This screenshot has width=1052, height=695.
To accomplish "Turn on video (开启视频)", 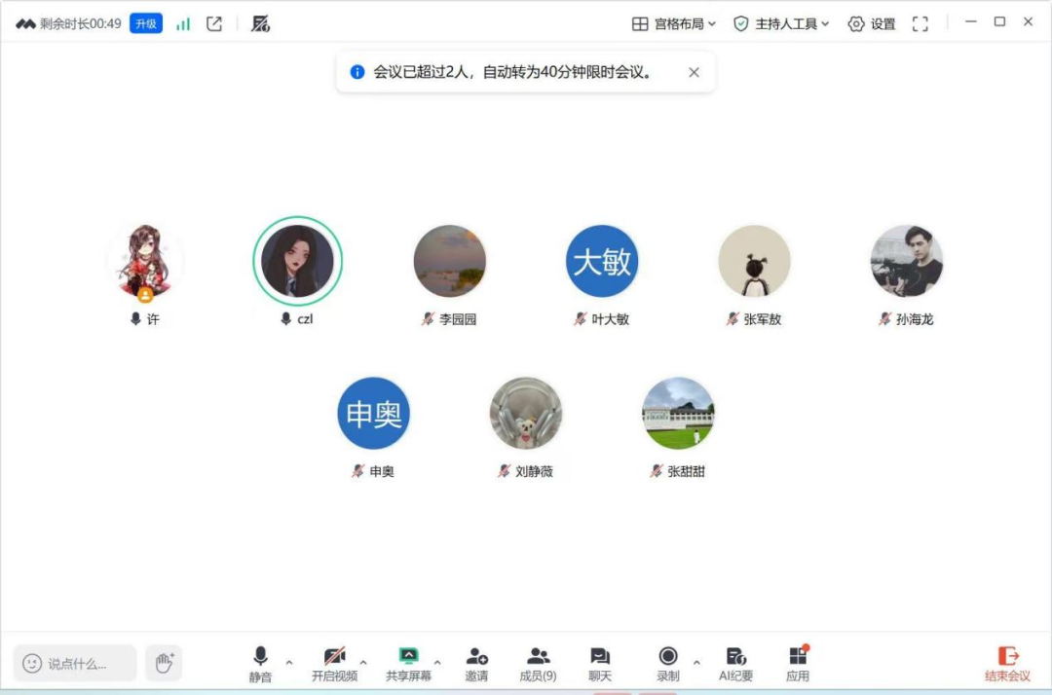I will 334,664.
